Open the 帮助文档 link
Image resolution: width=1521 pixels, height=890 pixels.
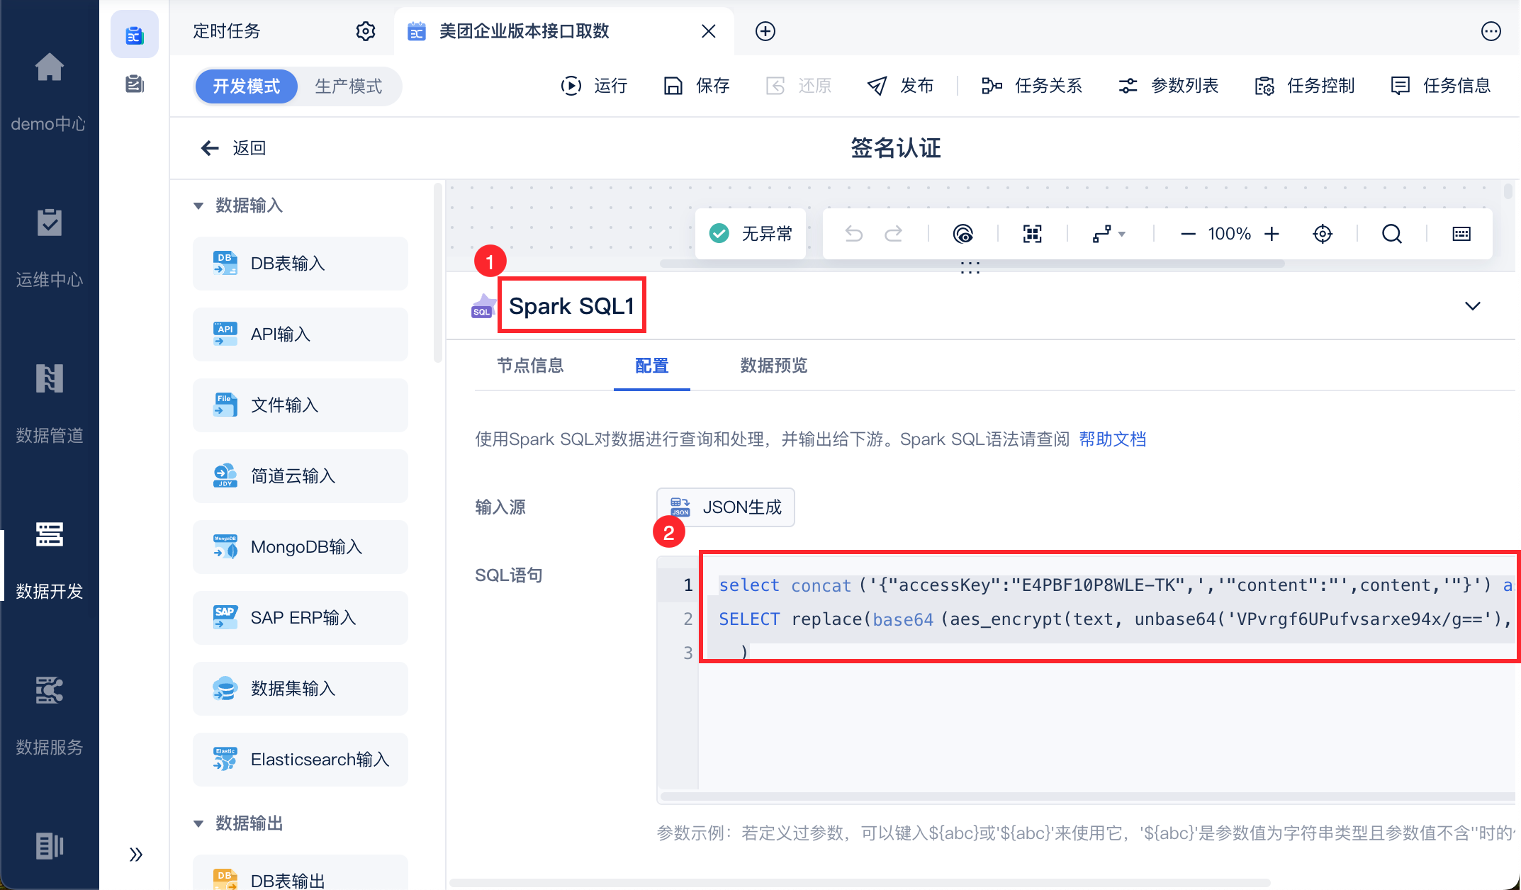pyautogui.click(x=1112, y=439)
